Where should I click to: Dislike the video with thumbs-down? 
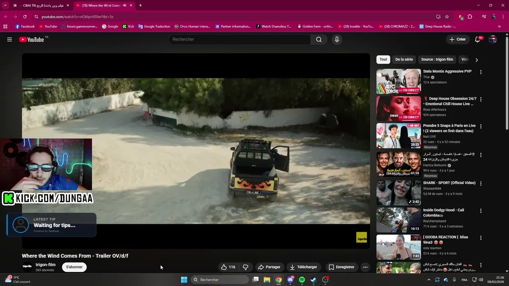245,267
